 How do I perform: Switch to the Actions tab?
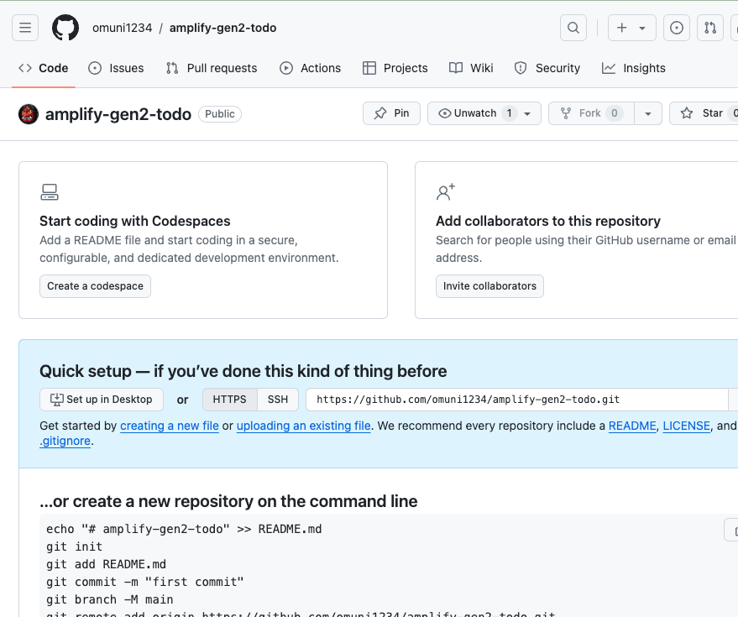310,68
